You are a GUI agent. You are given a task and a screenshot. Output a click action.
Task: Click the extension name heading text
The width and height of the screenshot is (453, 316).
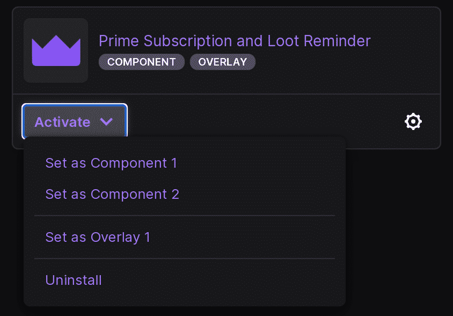[x=235, y=41]
